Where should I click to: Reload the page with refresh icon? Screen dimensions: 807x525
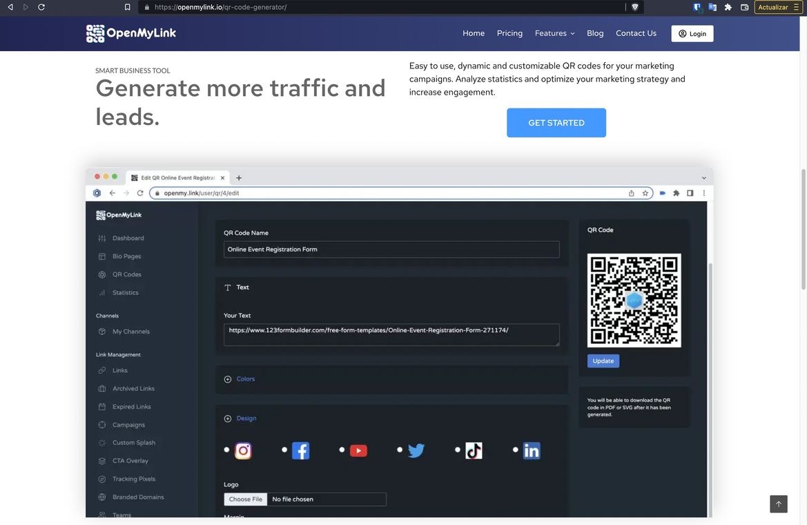pos(41,7)
